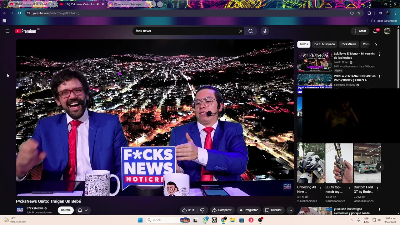
Task: Select the F*cksNews filter chip
Action: pyautogui.click(x=349, y=44)
